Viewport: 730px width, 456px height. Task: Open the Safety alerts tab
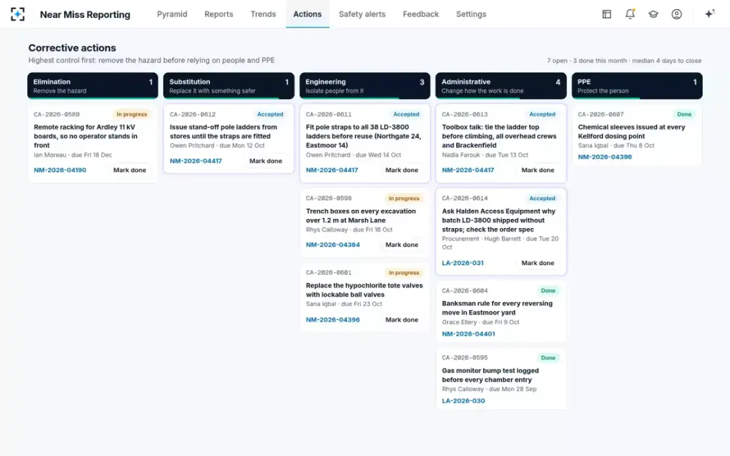362,14
